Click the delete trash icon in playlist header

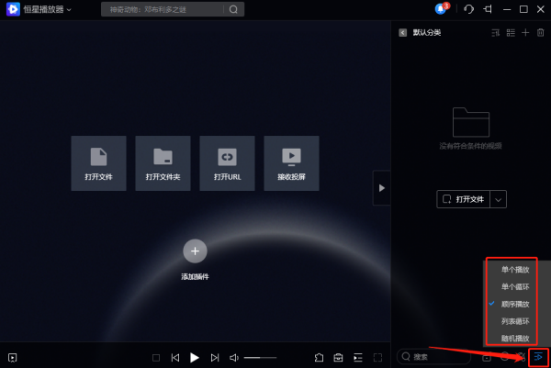click(x=541, y=33)
